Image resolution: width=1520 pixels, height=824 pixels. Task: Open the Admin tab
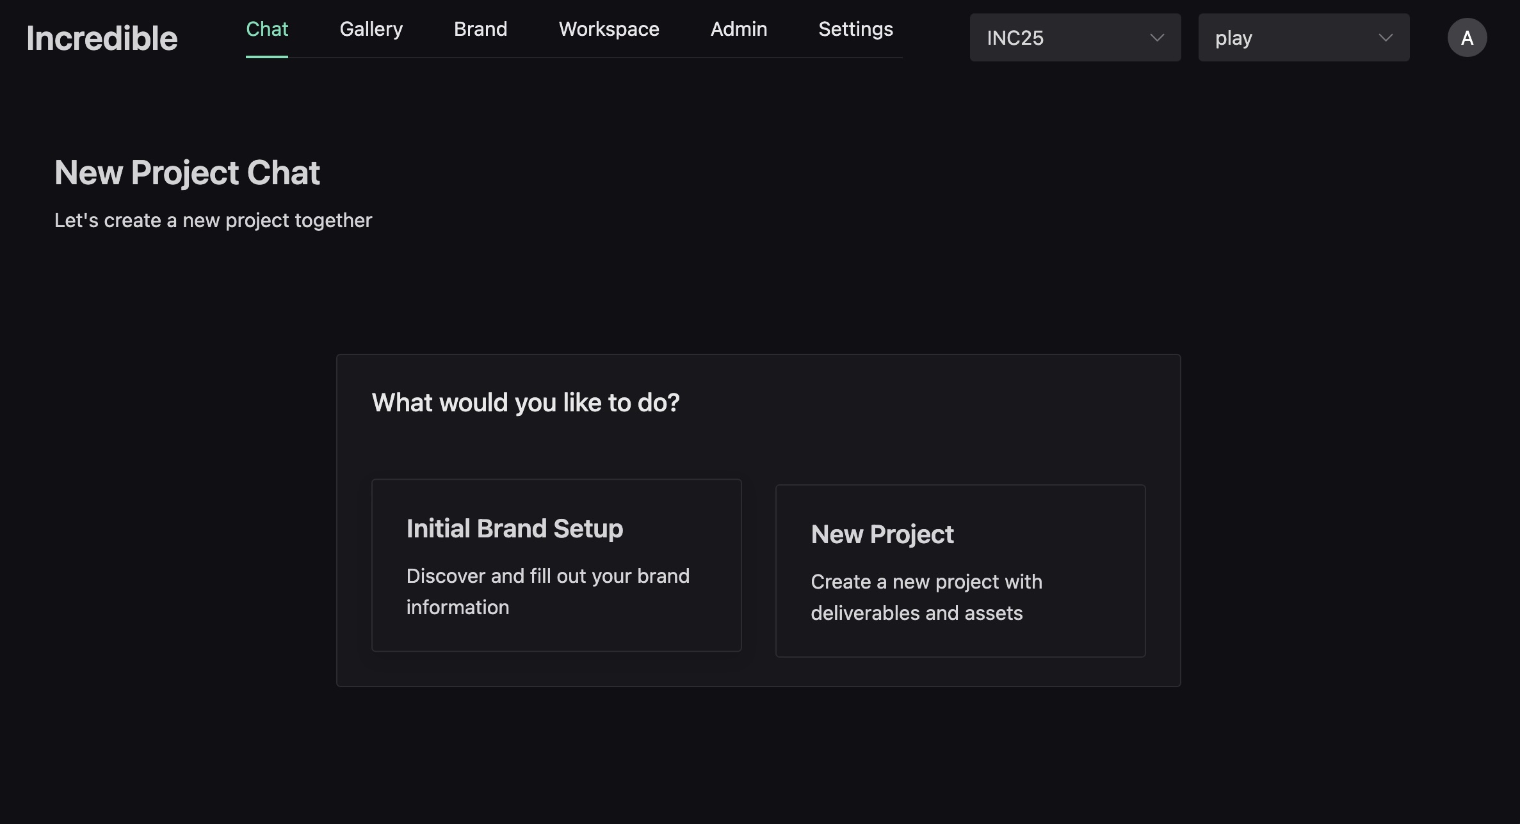point(738,29)
